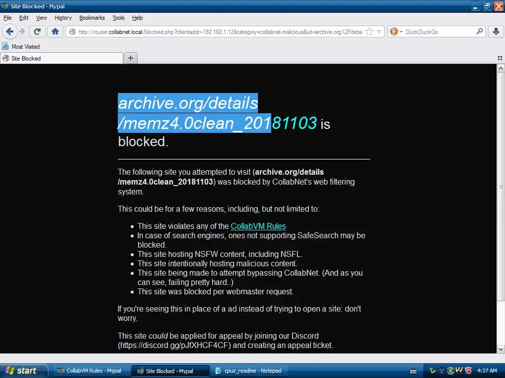The height and width of the screenshot is (378, 505).
Task: Open the Help menu
Action: pos(137,18)
